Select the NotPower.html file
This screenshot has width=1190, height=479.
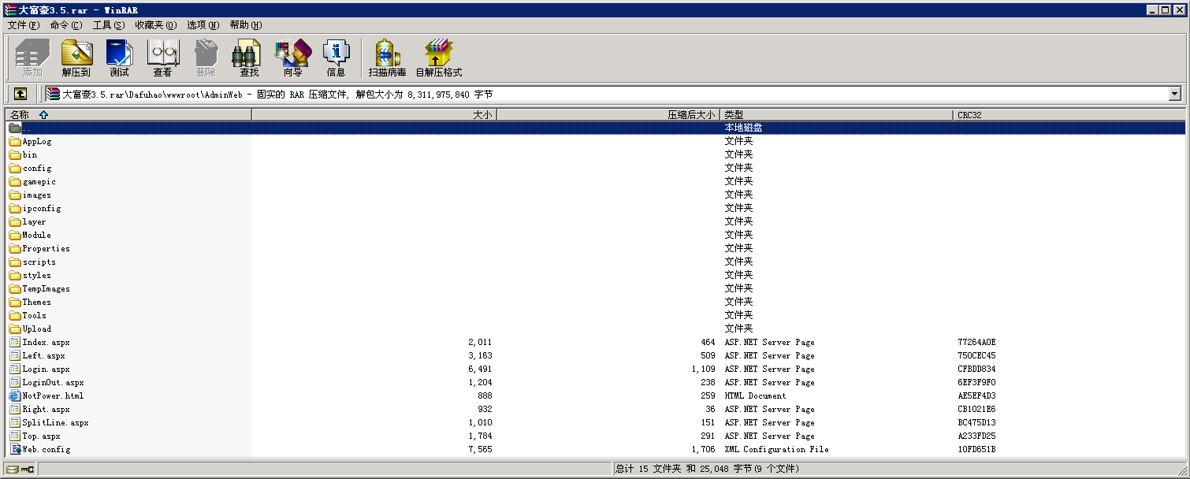[52, 396]
